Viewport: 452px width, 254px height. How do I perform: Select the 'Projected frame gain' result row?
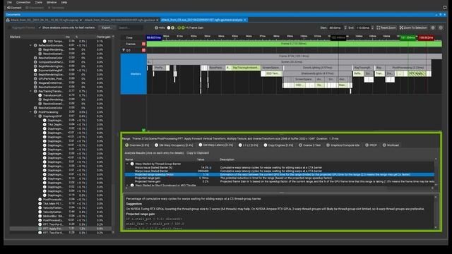[x=280, y=181]
